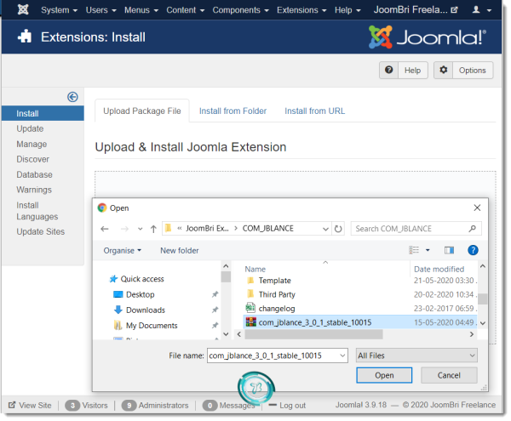Switch to Install from URL tab
This screenshot has width=511, height=421.
point(315,111)
